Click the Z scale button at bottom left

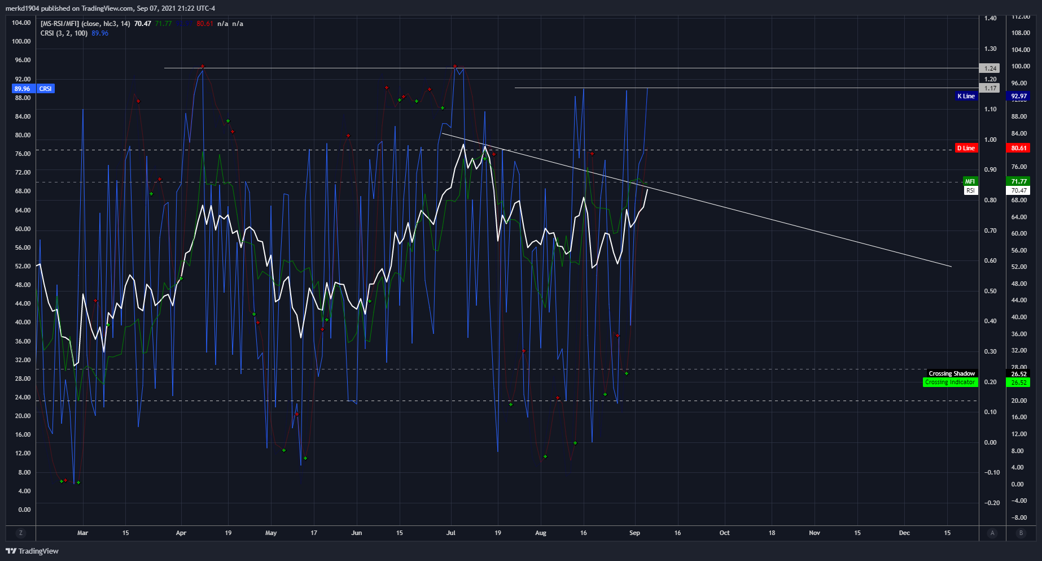coord(21,533)
